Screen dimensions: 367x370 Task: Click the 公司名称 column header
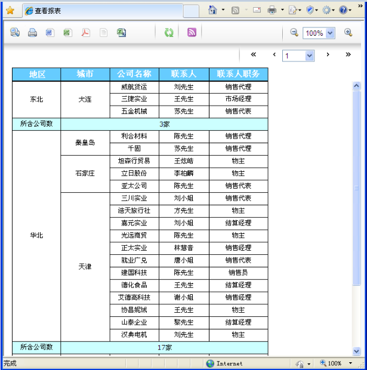134,75
